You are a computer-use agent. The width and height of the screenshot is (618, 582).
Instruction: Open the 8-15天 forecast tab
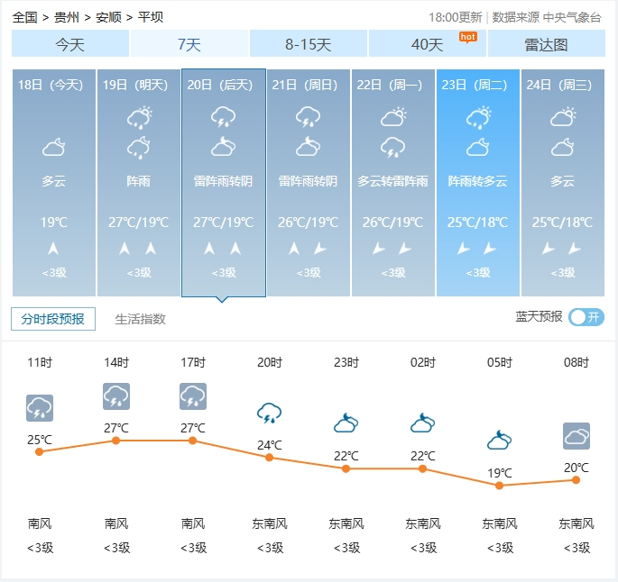tap(308, 44)
